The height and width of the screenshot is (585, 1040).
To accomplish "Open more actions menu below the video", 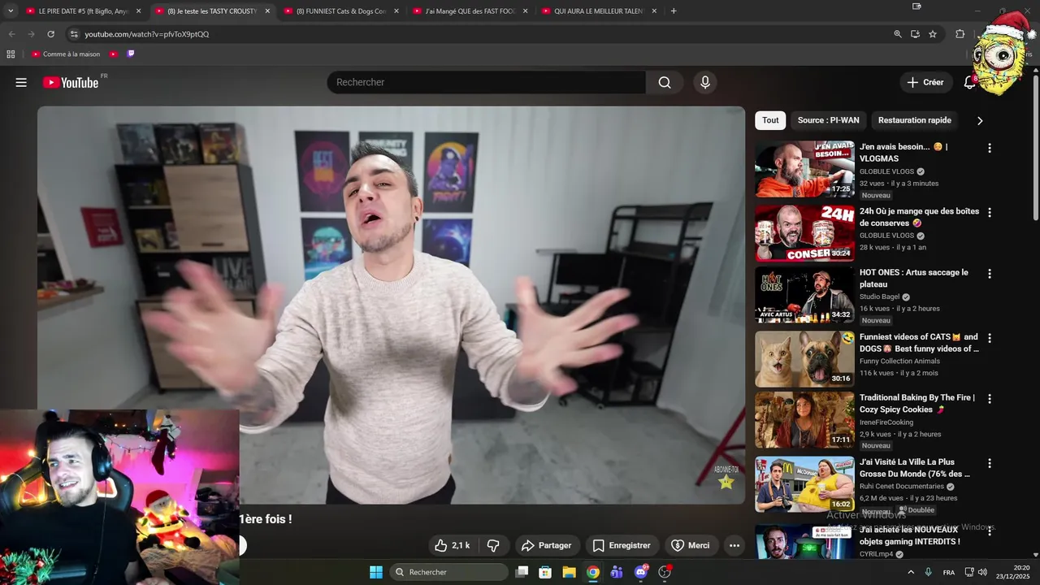I will pos(734,545).
